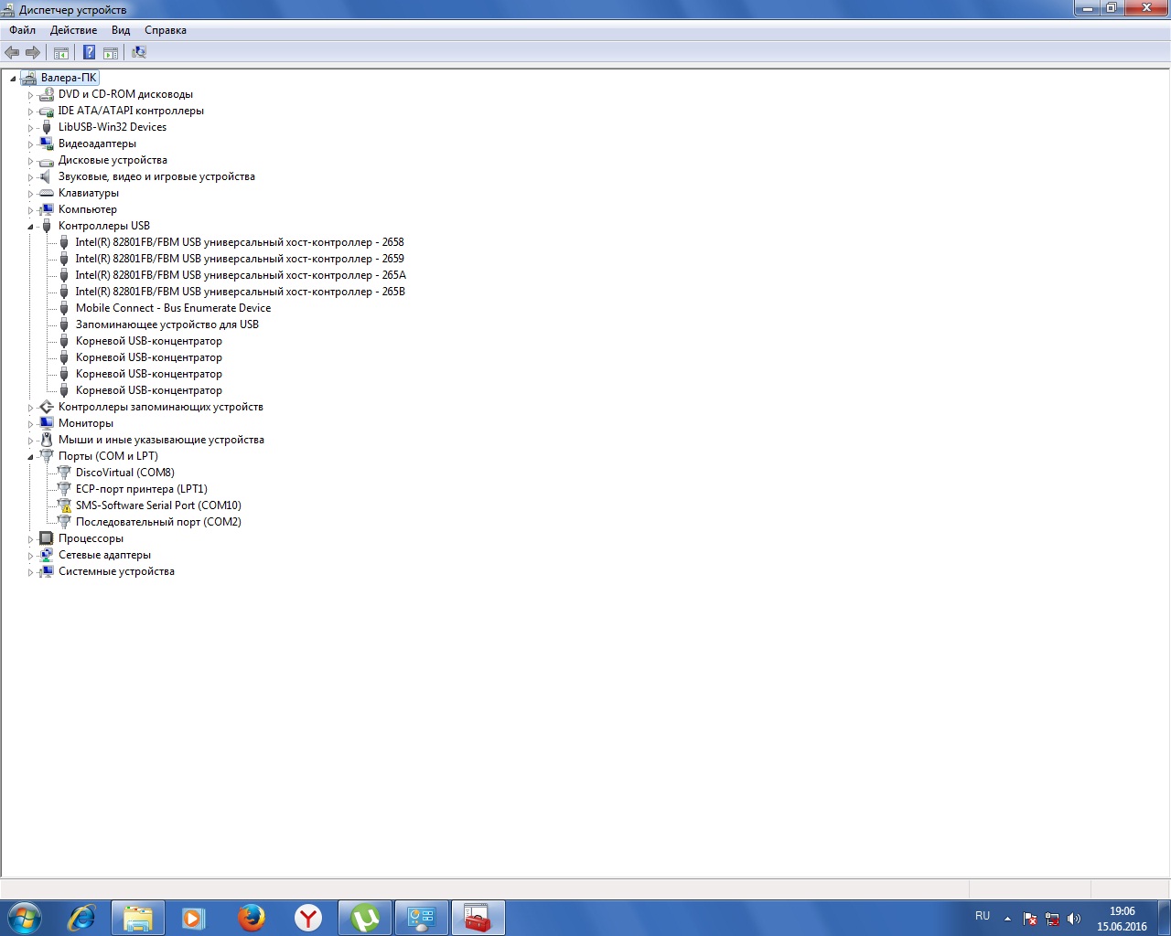Collapse the Контроллеры USB node
The image size is (1171, 936).
(x=30, y=227)
